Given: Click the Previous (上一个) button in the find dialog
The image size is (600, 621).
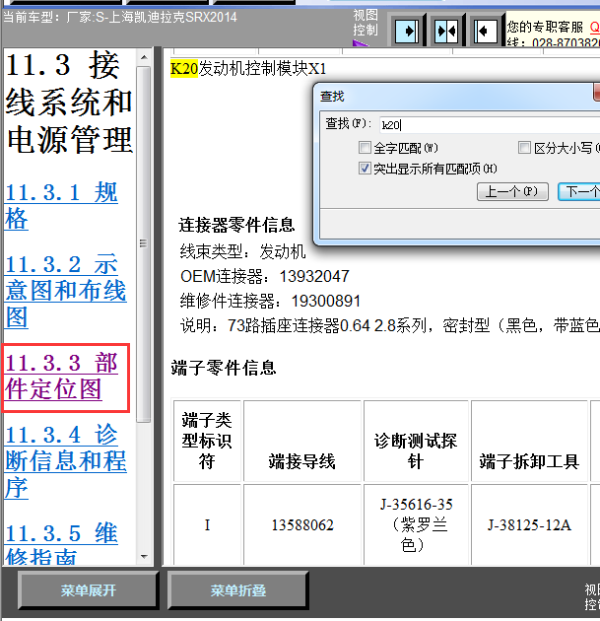Looking at the screenshot, I should (x=512, y=191).
